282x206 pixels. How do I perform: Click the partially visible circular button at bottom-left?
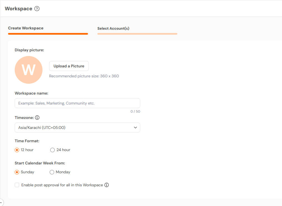1,202
